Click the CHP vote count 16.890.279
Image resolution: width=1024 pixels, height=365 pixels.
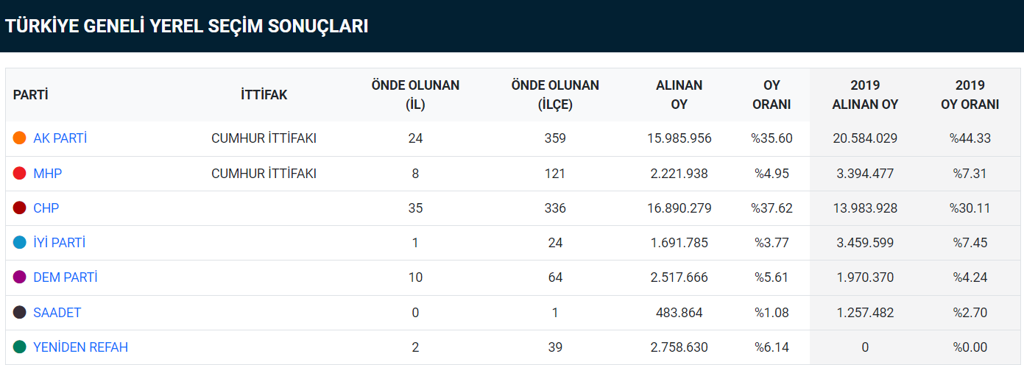[679, 208]
